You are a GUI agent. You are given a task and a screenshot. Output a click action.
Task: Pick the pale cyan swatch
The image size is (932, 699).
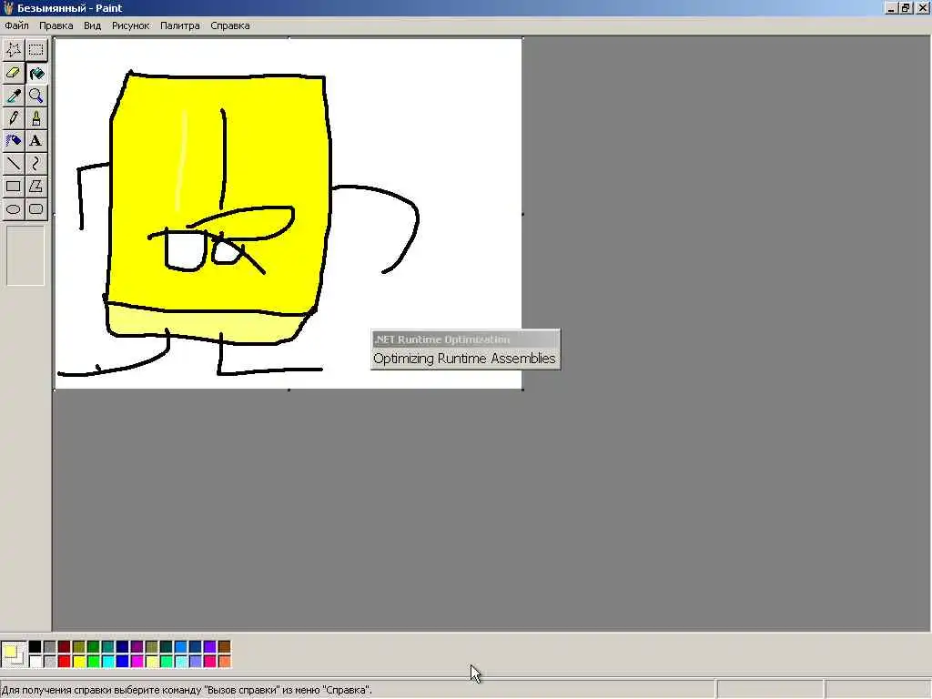181,661
